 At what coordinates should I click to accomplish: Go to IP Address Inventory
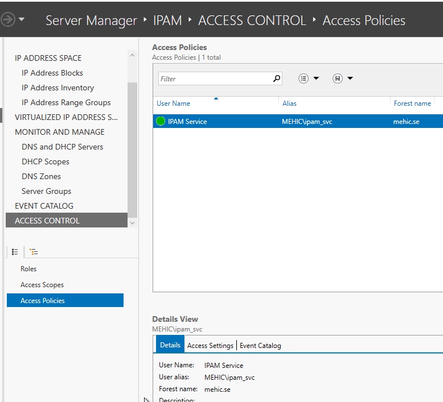tap(58, 88)
